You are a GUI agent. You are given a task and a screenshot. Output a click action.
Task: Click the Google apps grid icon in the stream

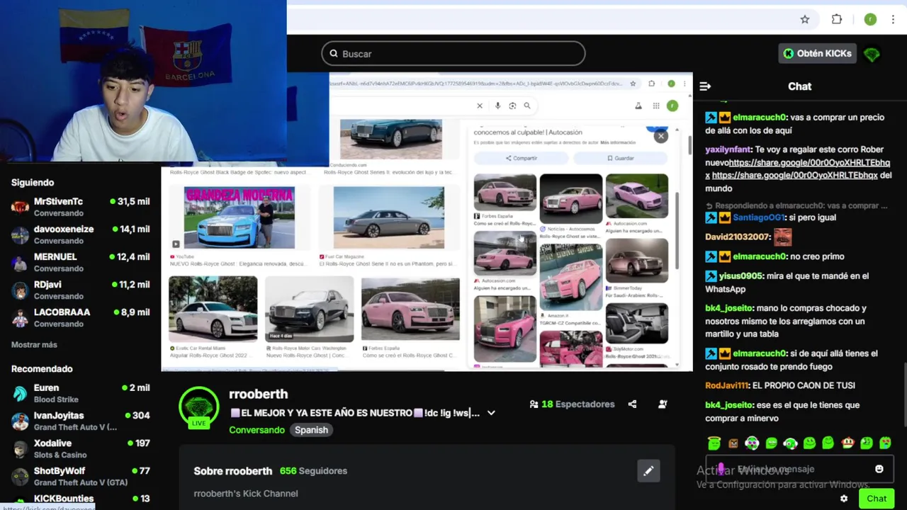(x=656, y=106)
